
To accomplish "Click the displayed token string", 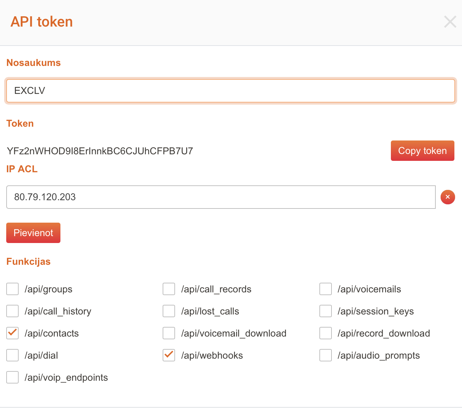I will [100, 151].
